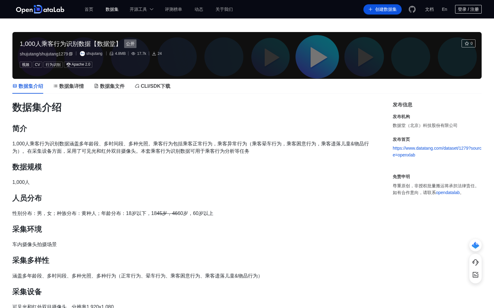Viewport: 494px width, 308px height.
Task: Switch language to En
Action: coord(445,9)
